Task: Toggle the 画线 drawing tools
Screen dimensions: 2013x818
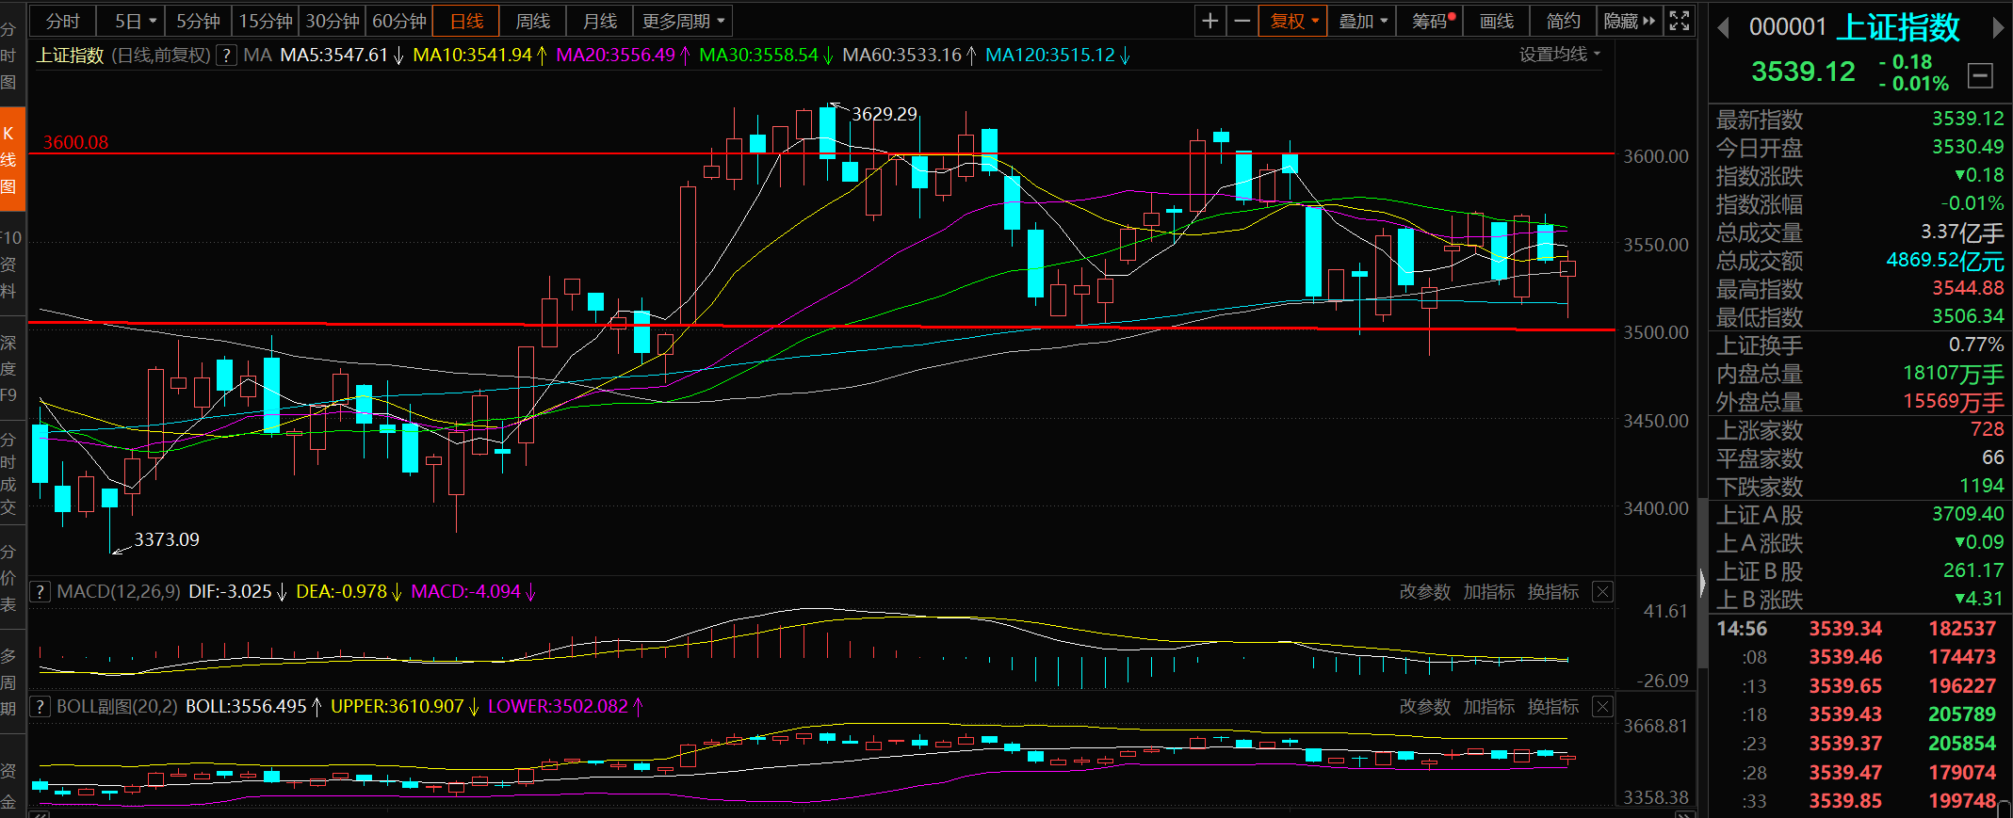Action: tap(1497, 21)
